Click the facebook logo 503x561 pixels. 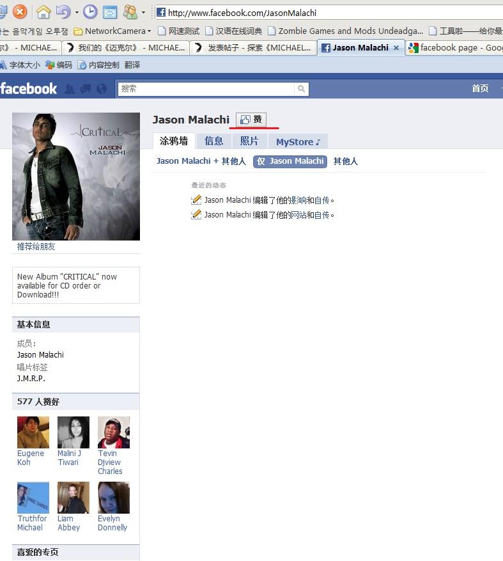click(28, 88)
